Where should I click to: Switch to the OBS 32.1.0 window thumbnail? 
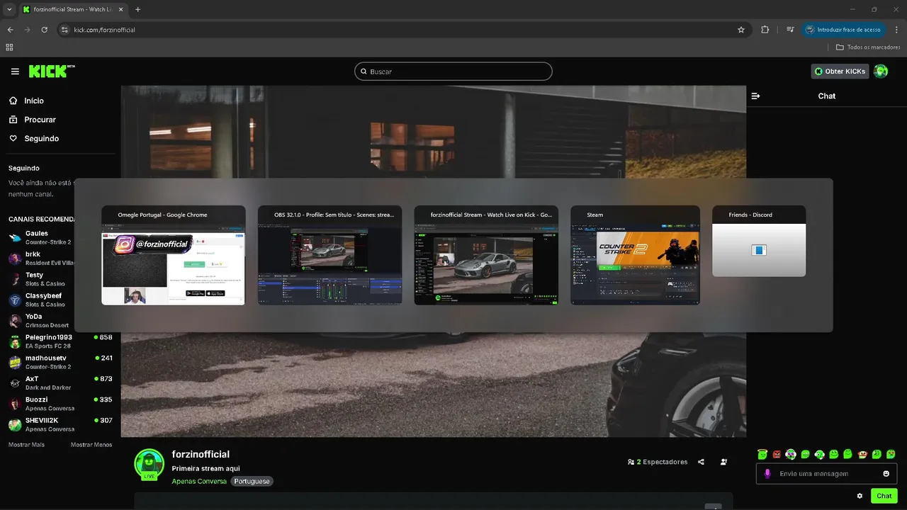click(x=329, y=255)
